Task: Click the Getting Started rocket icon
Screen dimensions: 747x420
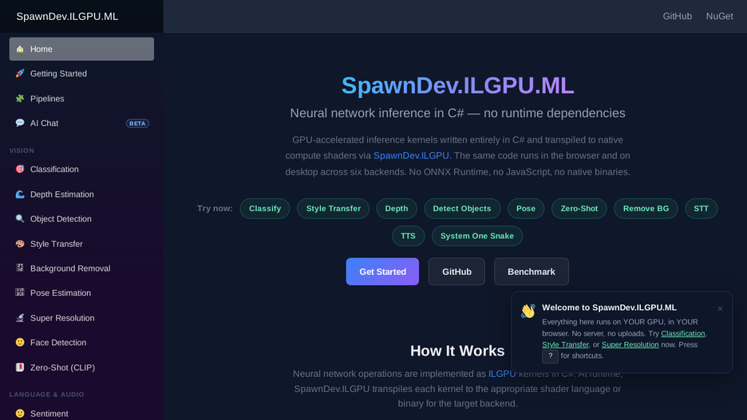Action: coord(19,73)
